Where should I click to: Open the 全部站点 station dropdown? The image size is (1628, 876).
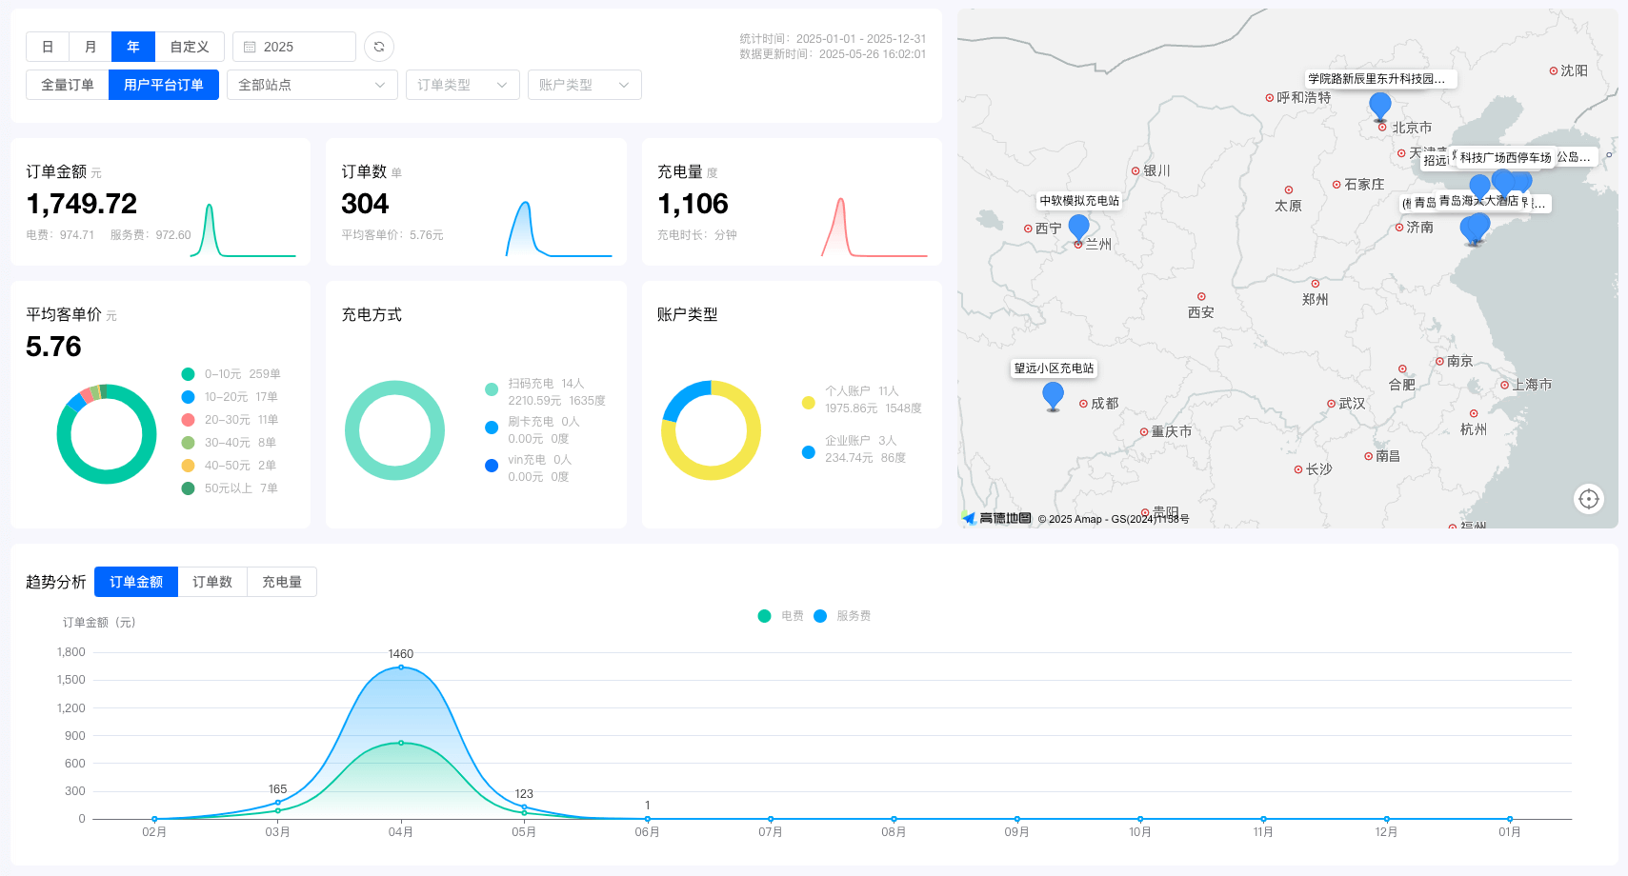312,85
